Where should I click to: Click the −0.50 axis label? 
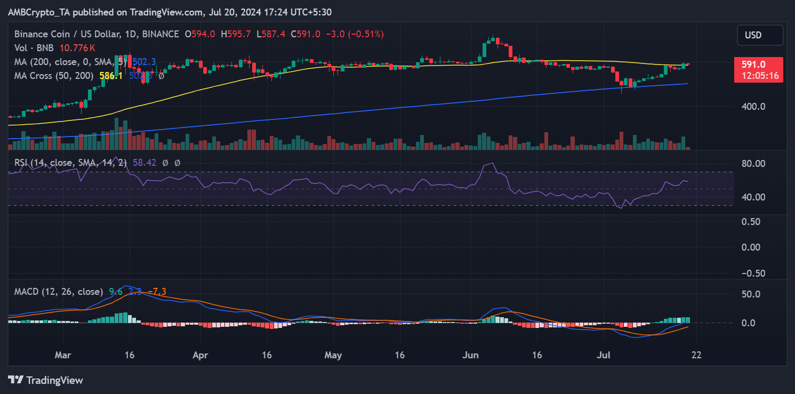[x=752, y=273]
